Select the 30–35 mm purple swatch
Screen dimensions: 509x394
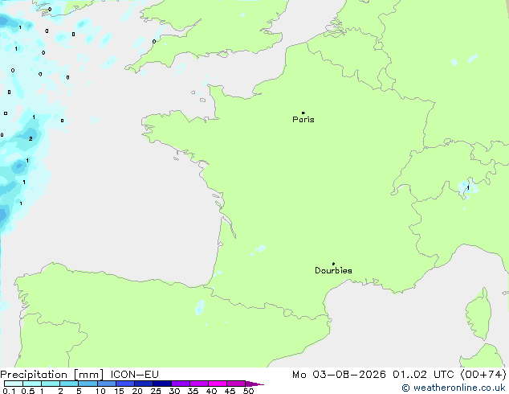181,384
